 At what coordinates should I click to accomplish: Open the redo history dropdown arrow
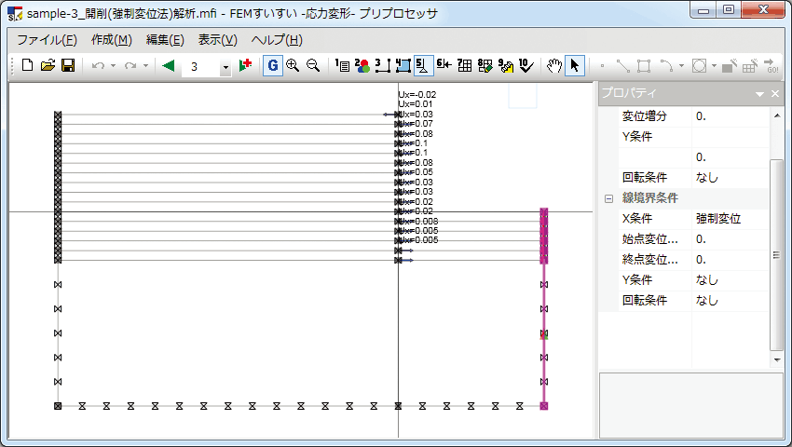point(145,66)
